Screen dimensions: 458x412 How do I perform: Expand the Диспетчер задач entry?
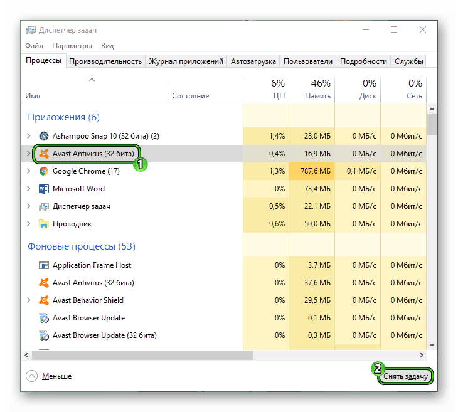coord(29,206)
